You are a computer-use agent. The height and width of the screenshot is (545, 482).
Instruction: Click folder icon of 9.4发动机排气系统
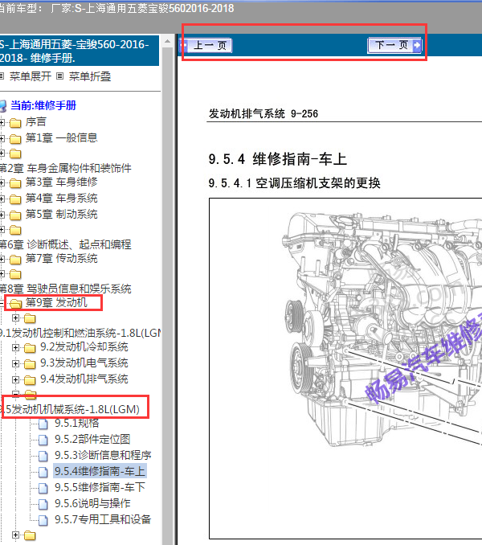click(x=30, y=379)
